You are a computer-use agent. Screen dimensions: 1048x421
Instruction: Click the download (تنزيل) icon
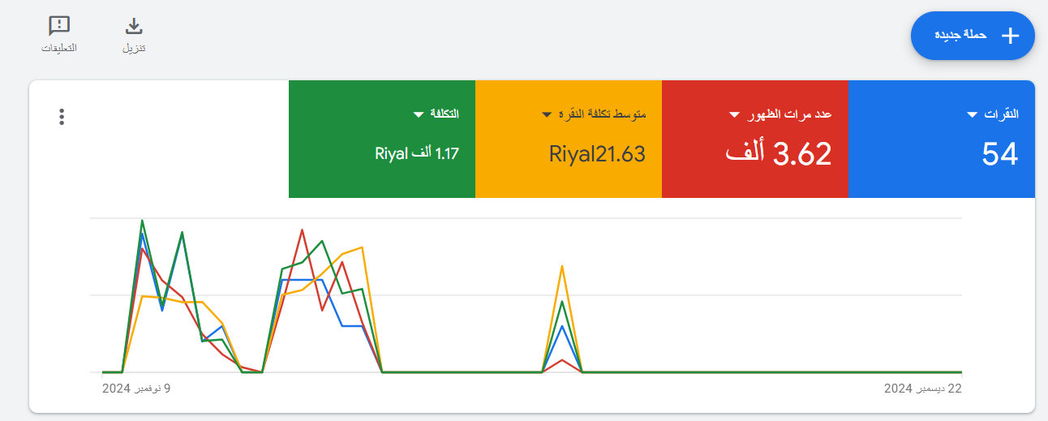point(135,26)
